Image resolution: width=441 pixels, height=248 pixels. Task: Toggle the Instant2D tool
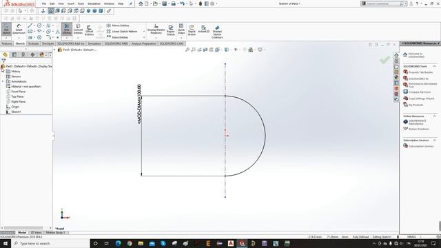click(204, 29)
